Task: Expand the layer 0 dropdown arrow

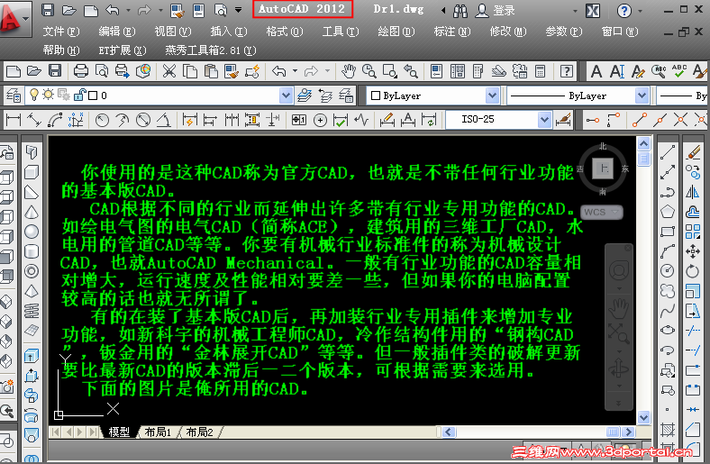Action: tap(286, 96)
